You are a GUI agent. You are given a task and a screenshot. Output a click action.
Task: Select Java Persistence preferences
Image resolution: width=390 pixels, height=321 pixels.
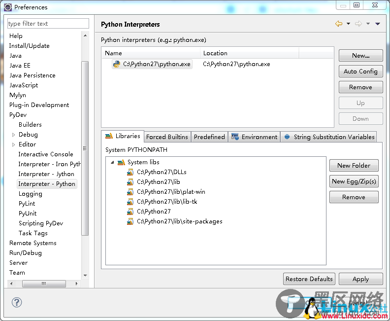point(32,75)
